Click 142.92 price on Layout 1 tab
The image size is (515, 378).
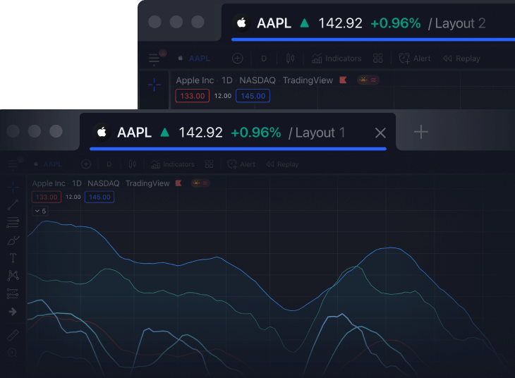pyautogui.click(x=200, y=133)
